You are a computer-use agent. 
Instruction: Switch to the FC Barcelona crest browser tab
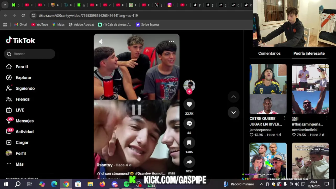click(x=55, y=5)
